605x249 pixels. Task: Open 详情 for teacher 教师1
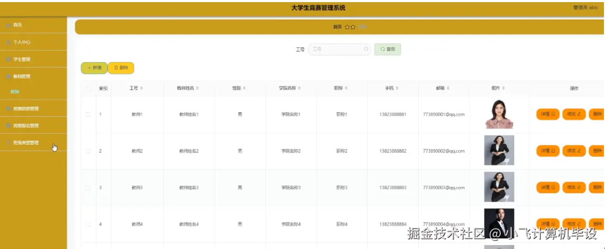tap(548, 114)
